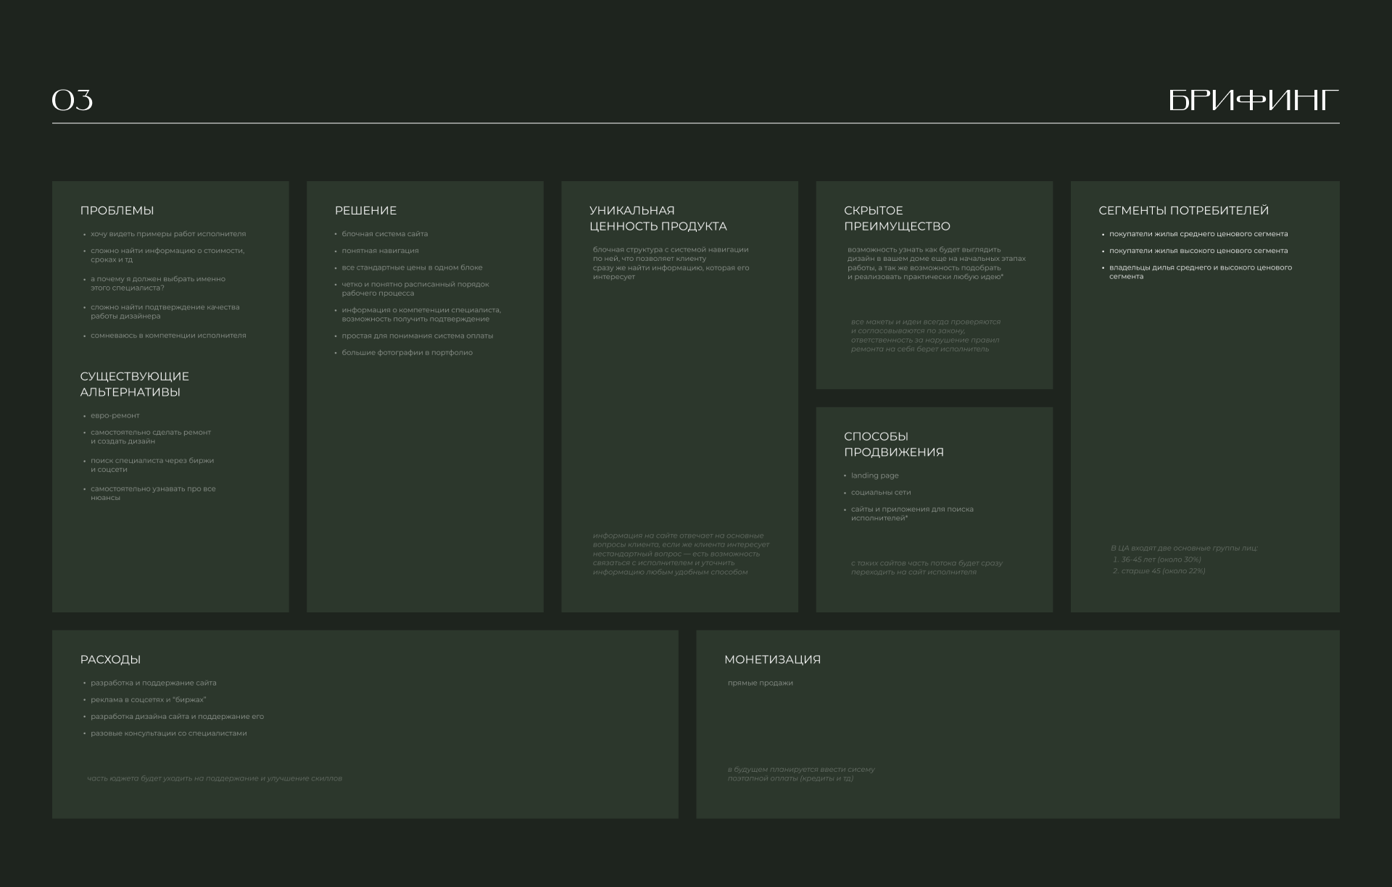Select the СКРЫТОЕ ПРЕИМУЩЕСТВО heading

[x=897, y=218]
